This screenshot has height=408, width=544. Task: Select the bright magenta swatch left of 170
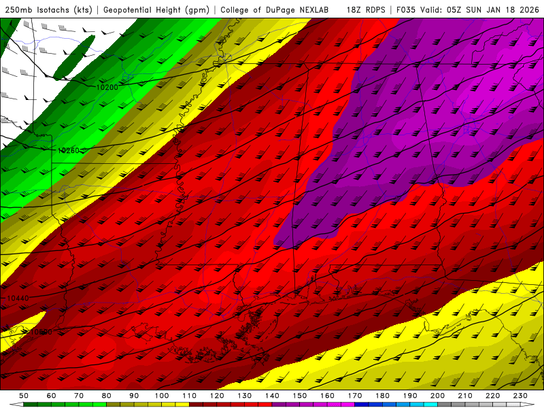pos(348,405)
